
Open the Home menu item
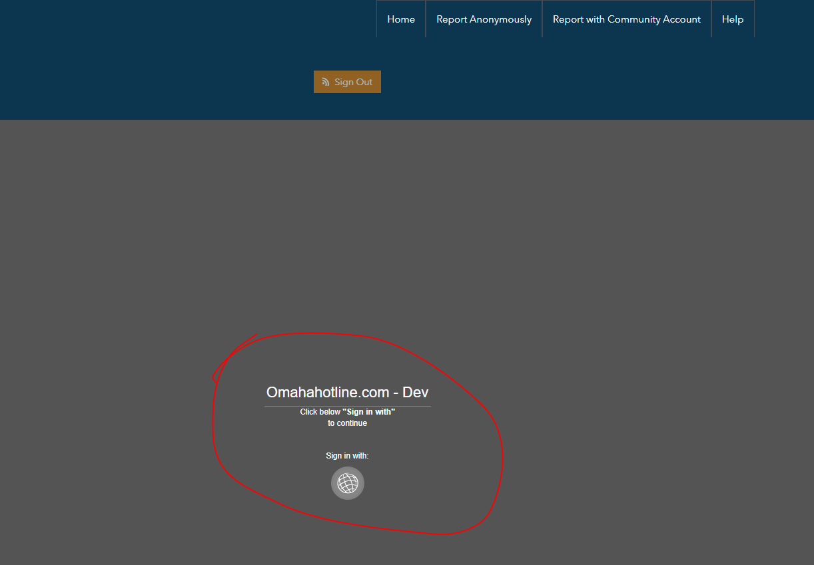(401, 19)
